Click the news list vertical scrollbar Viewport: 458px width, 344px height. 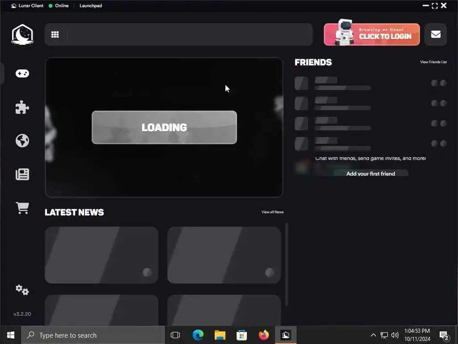287,264
